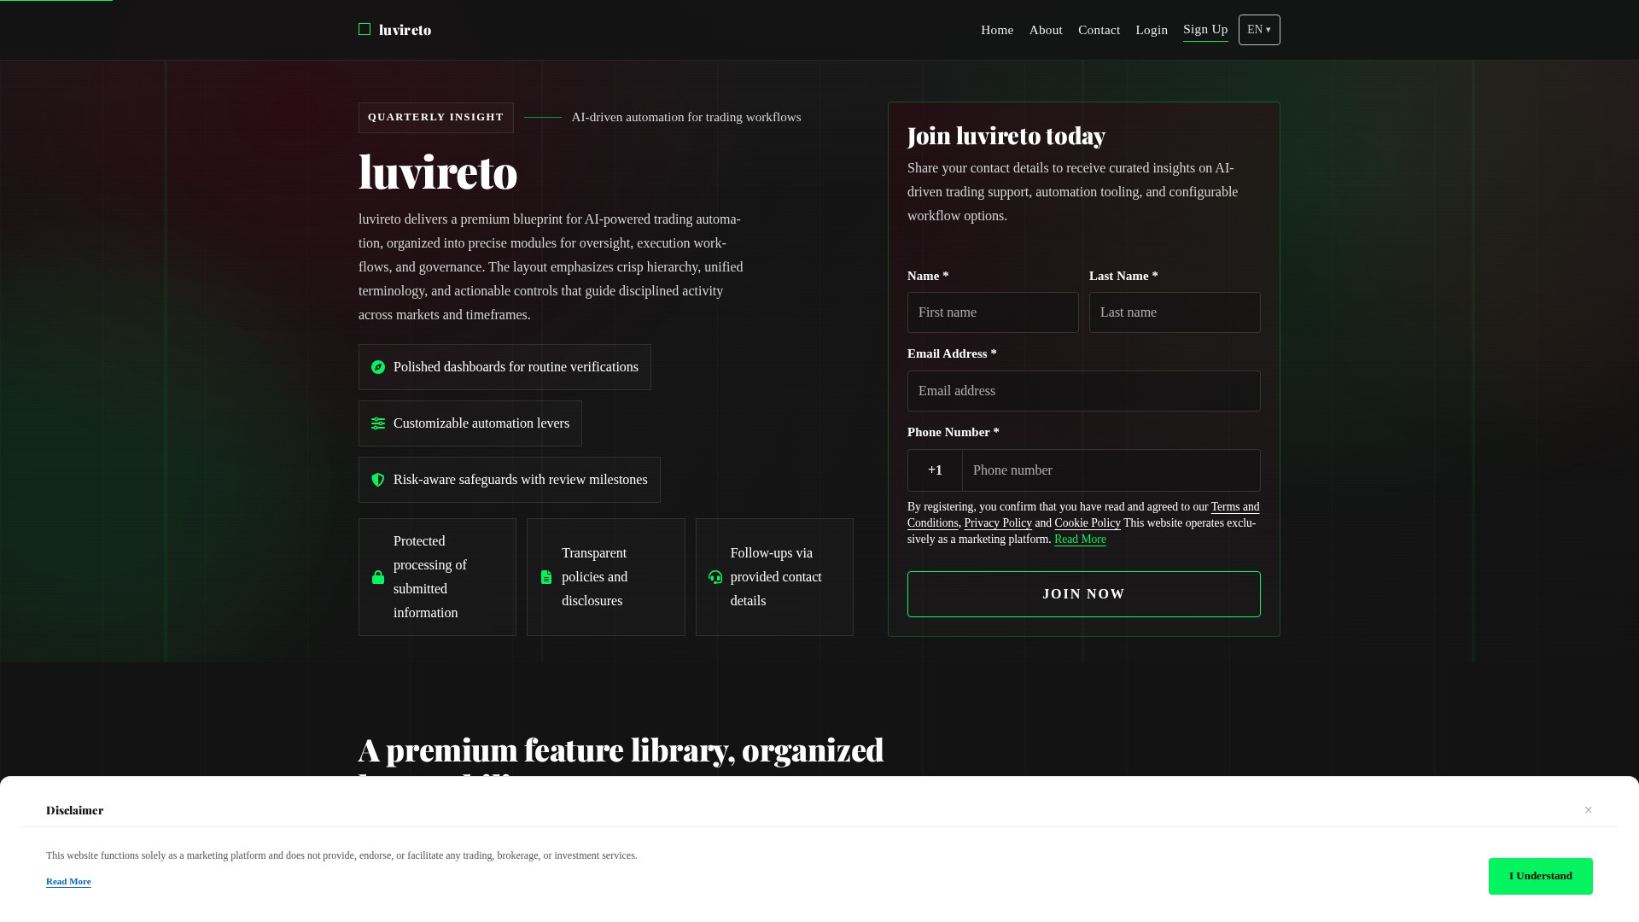Open the Contact nav item
1639x922 pixels.
pos(1099,30)
